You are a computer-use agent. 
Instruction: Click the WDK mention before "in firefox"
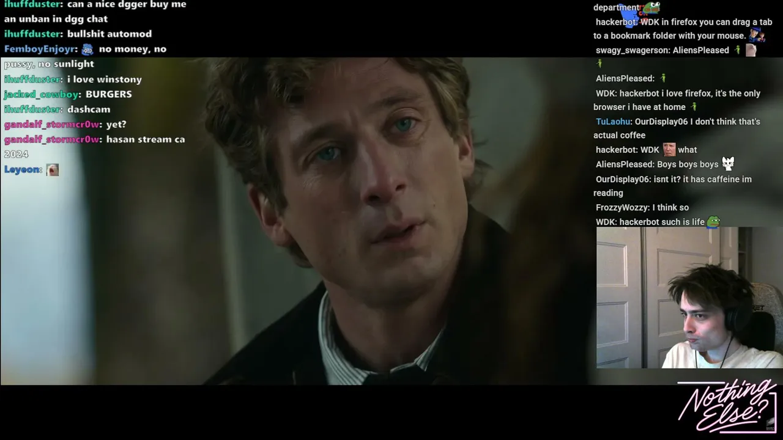point(650,22)
